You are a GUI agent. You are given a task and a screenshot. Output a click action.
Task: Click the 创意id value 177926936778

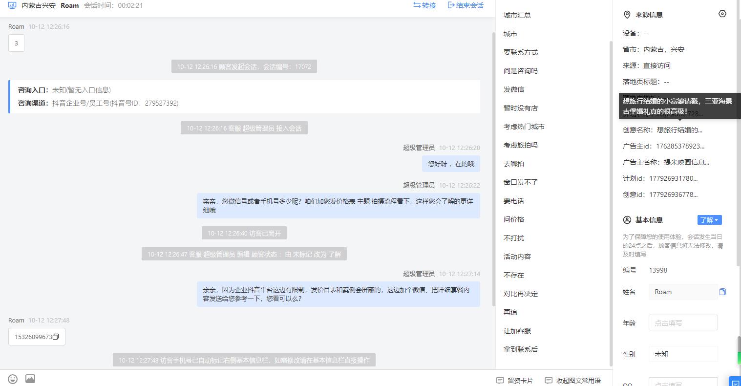674,194
